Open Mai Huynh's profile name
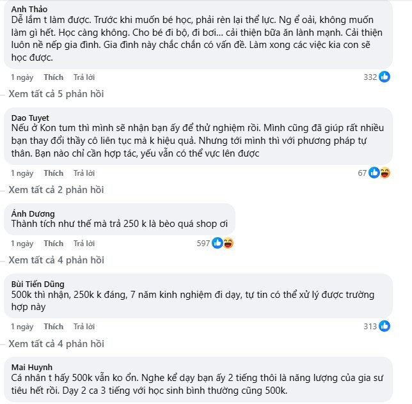 [32, 367]
